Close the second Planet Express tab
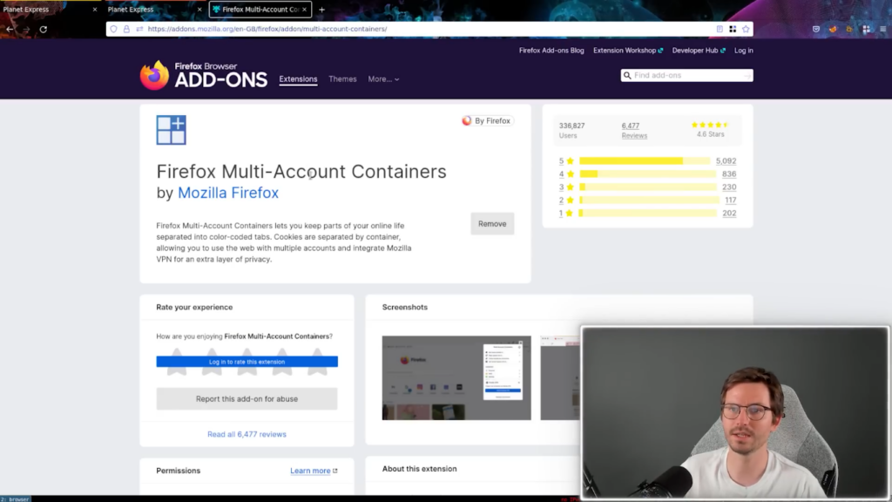 pyautogui.click(x=199, y=10)
